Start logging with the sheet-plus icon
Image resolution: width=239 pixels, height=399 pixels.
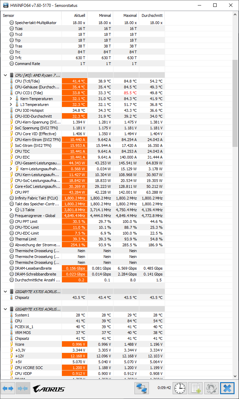coord(196,388)
